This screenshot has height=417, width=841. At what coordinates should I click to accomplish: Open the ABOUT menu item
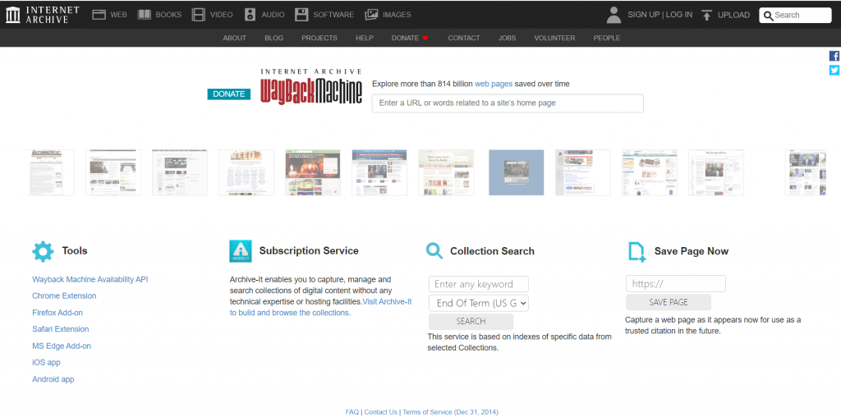pyautogui.click(x=234, y=38)
